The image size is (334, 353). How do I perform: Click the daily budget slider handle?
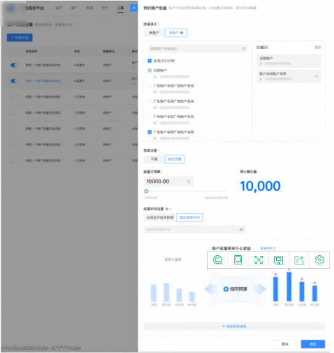pyautogui.click(x=146, y=191)
